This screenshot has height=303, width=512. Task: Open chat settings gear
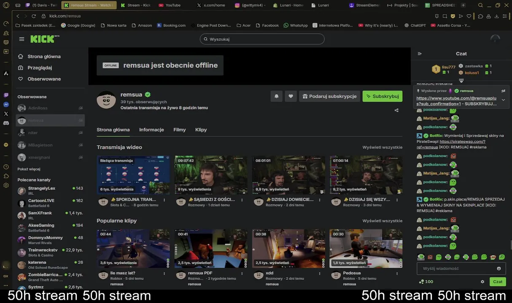pos(482,282)
